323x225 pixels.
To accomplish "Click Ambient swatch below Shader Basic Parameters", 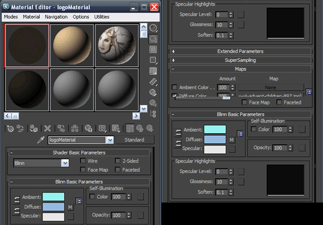I will [x=54, y=197].
